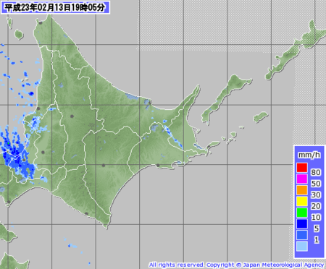Click the legend value 30
Screen dimensions: 326x269
click(x=316, y=195)
